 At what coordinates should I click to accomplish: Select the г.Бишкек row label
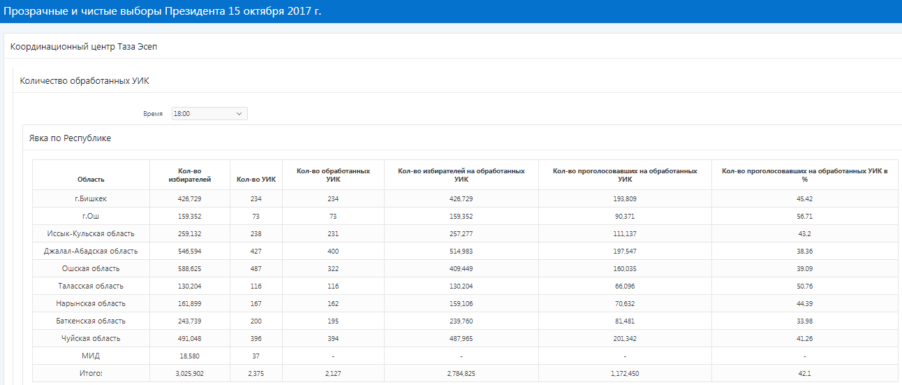pos(91,198)
